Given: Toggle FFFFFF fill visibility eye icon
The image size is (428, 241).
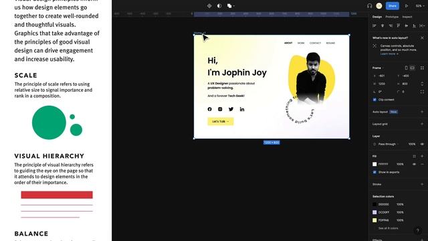Looking at the screenshot, I should [414, 164].
